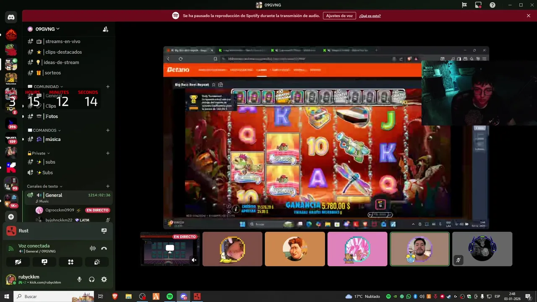Image resolution: width=537 pixels, height=302 pixels.
Task: Create channel in Private category
Action: (108, 153)
